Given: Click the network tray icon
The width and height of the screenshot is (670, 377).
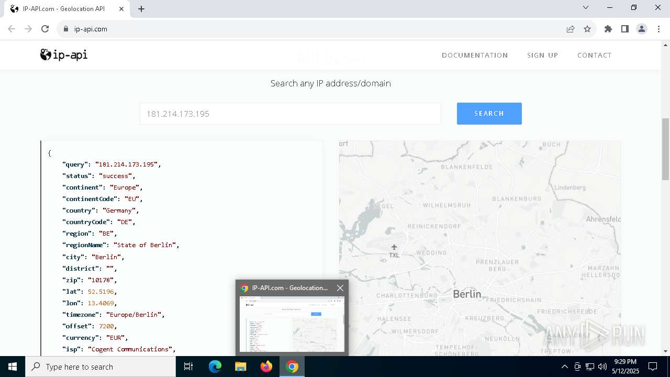Looking at the screenshot, I should tap(590, 367).
